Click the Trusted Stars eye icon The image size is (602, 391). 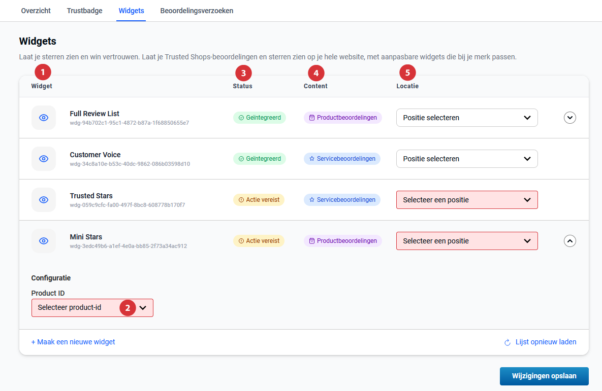tap(44, 200)
